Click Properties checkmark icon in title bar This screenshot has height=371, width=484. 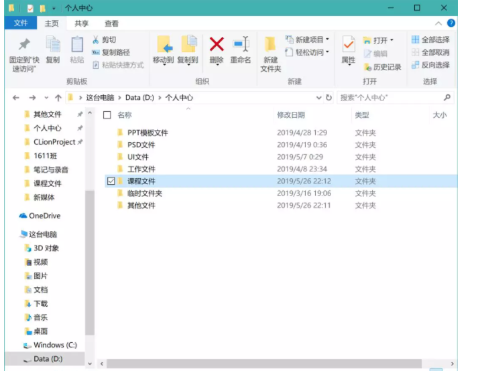pyautogui.click(x=30, y=8)
